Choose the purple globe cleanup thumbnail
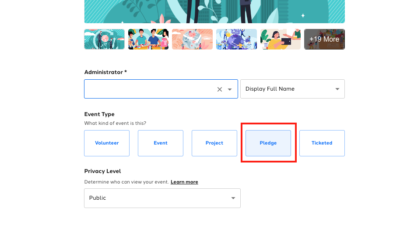 coord(236,39)
